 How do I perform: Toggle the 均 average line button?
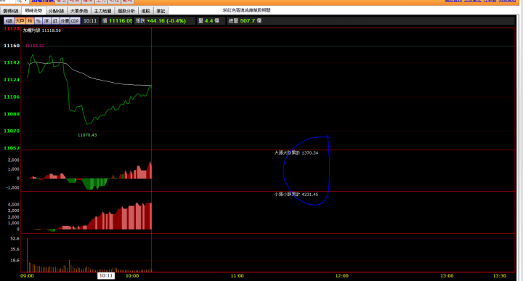click(x=30, y=20)
